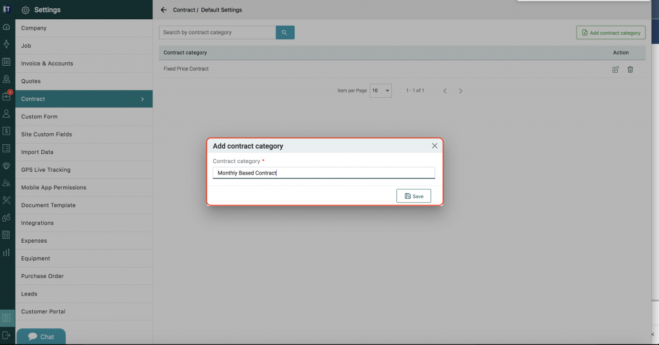Go to the previous page arrow
Screen dimensions: 659x345
(x=445, y=91)
